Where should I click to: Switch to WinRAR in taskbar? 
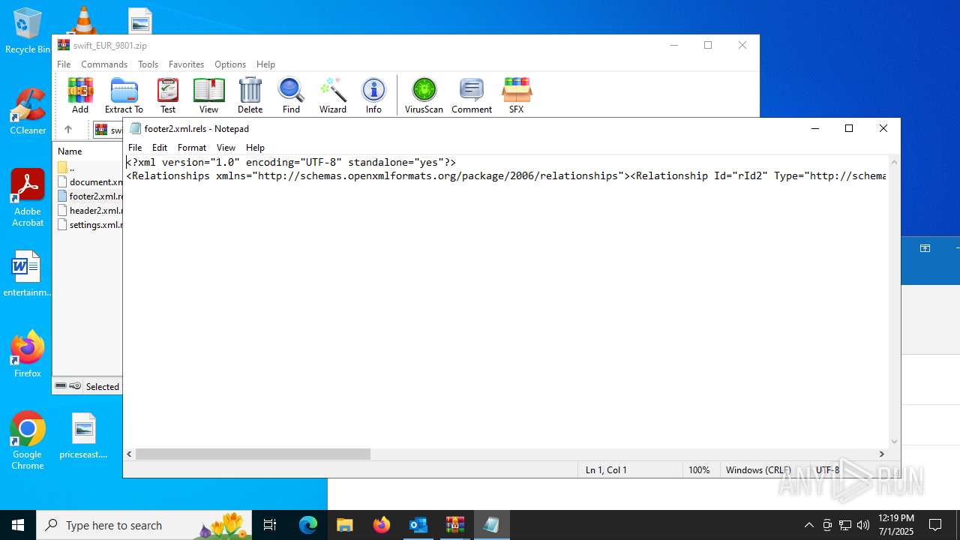(x=455, y=525)
